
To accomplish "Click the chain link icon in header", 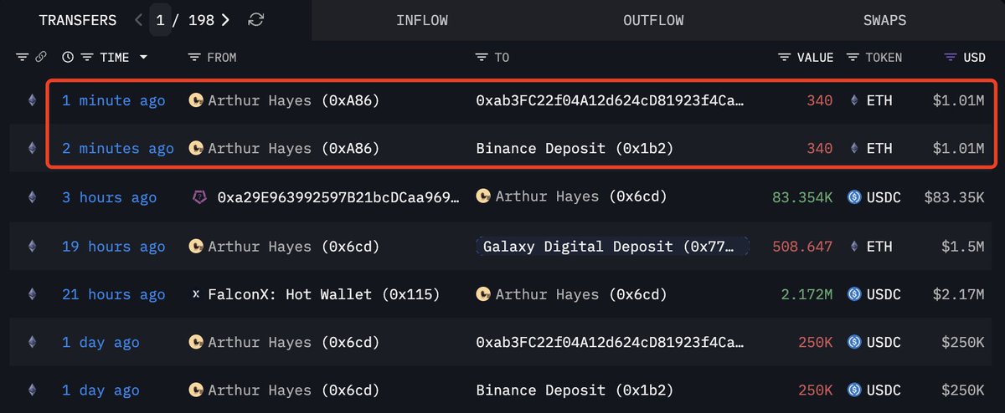I will pos(40,58).
